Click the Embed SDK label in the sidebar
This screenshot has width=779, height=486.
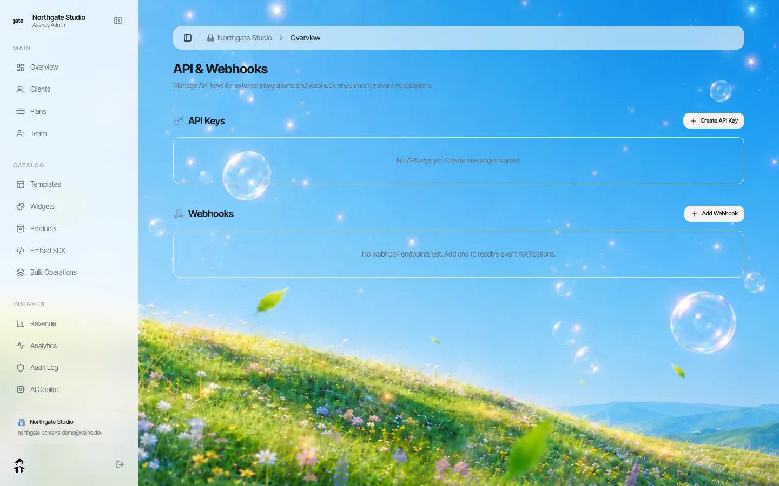pos(48,251)
